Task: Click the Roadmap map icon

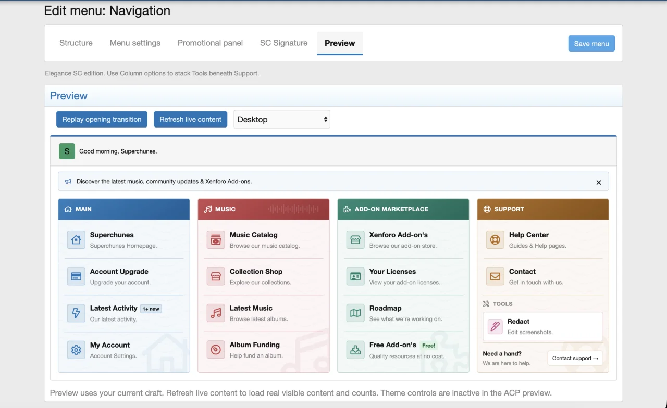Action: pyautogui.click(x=355, y=313)
